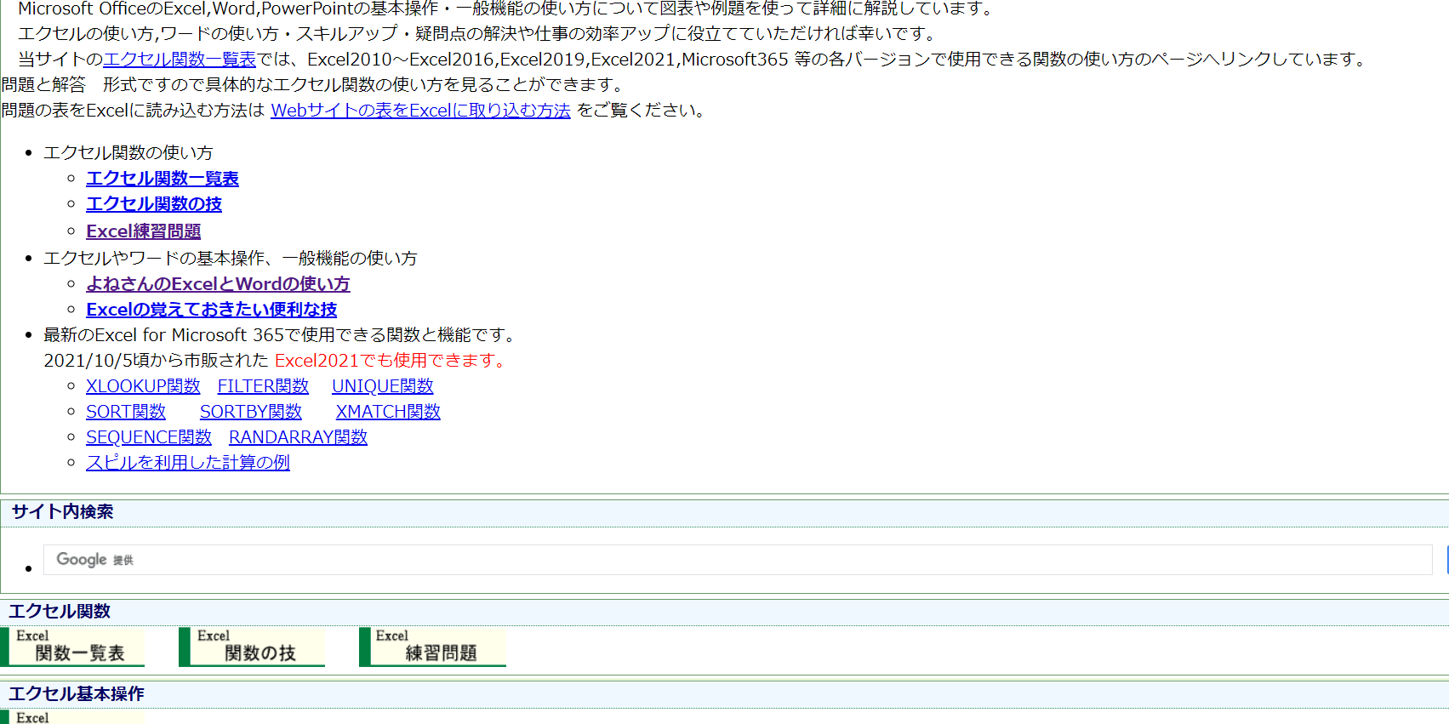
Task: Open the bold エクセル関数一覧表 list link
Action: [x=163, y=179]
